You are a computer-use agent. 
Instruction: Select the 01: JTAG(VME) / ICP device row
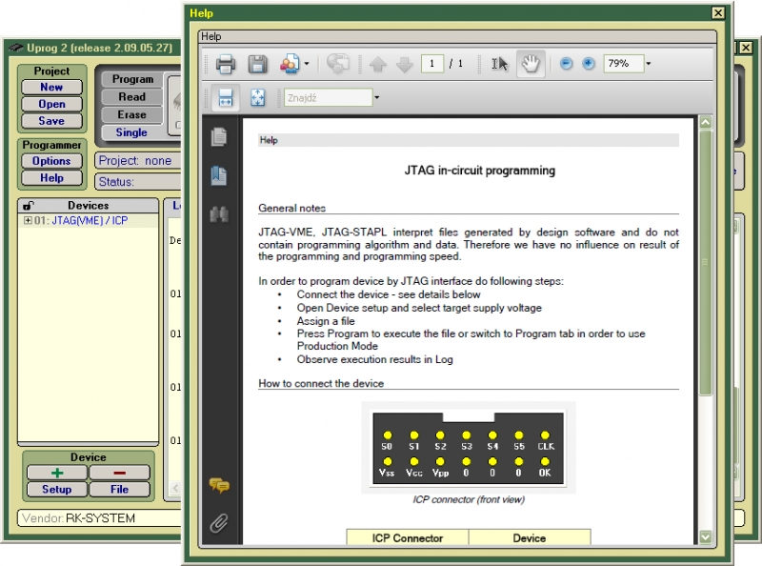point(88,221)
